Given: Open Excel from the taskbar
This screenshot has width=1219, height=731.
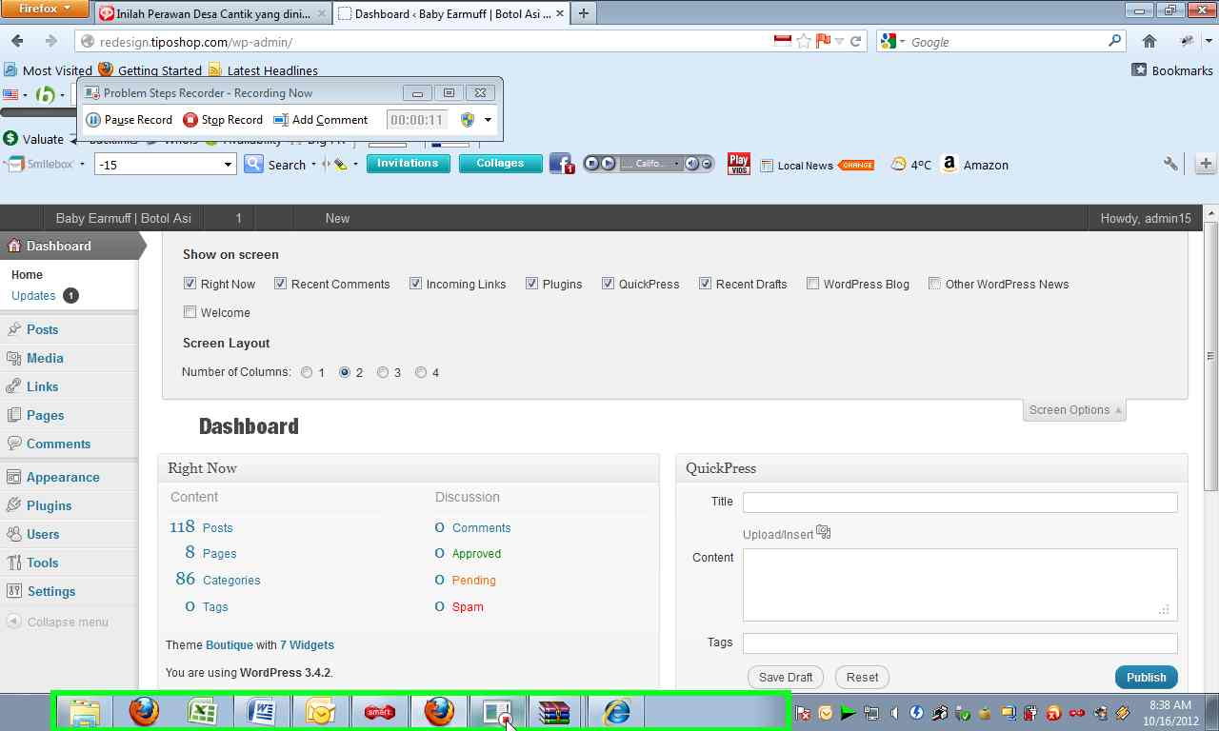Looking at the screenshot, I should [x=202, y=711].
